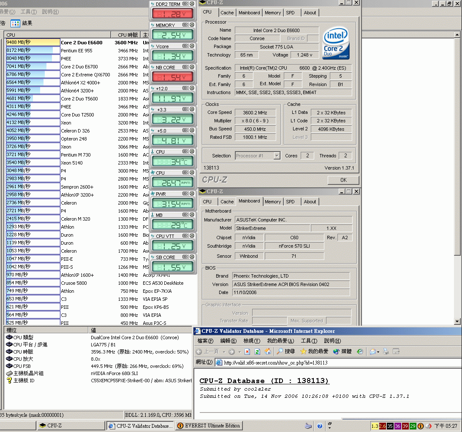Viewport: 462px width, 432px height.
Task: Close the CPU temperature 34°C gadget
Action: point(192,151)
